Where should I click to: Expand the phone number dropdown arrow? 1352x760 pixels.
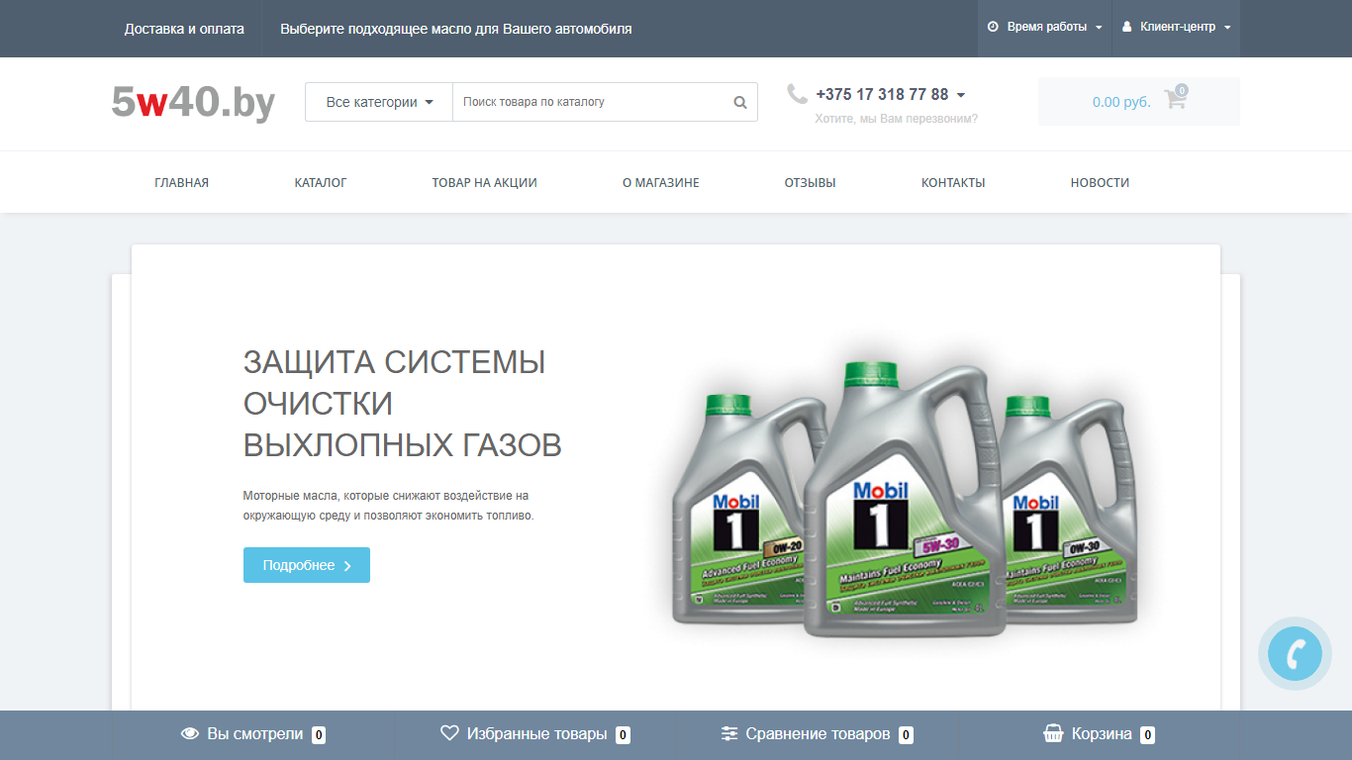pos(961,96)
